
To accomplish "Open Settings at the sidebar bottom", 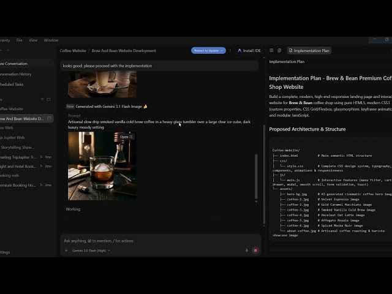I will [x=5, y=252].
